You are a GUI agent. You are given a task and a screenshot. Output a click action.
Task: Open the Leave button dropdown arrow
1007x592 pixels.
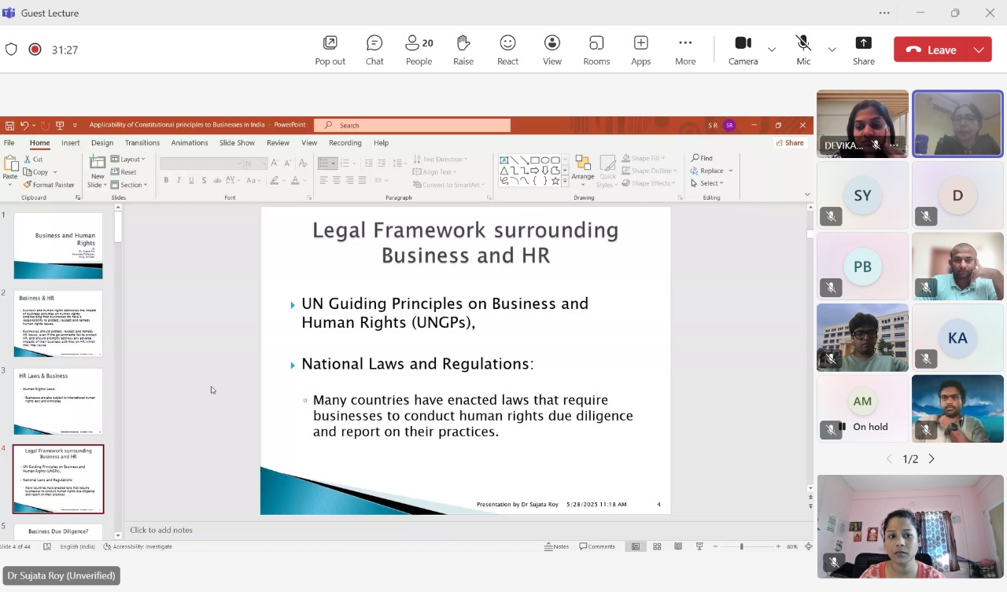click(979, 50)
